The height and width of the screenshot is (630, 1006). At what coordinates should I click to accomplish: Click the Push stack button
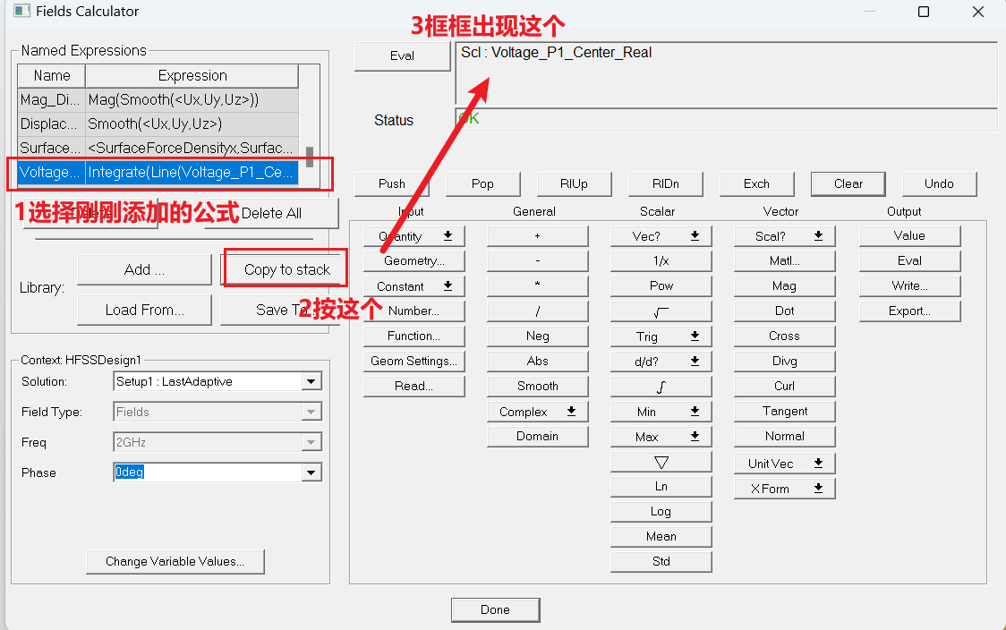click(x=391, y=183)
